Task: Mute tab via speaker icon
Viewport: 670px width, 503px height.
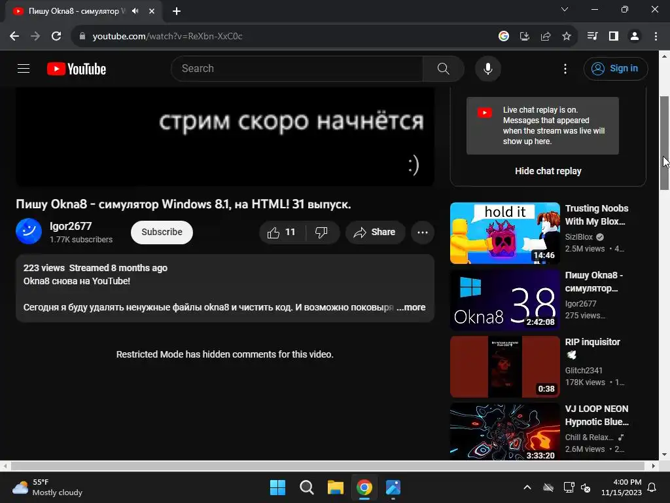Action: tap(135, 11)
